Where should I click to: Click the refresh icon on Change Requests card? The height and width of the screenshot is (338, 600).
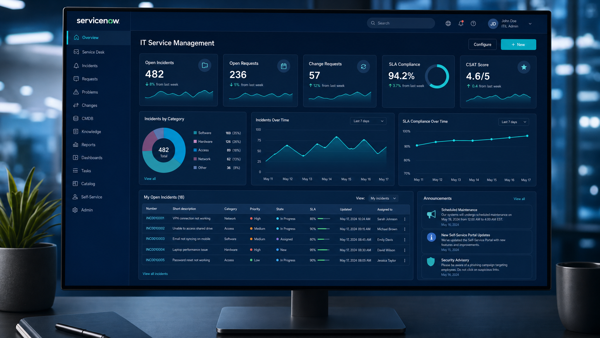[363, 67]
